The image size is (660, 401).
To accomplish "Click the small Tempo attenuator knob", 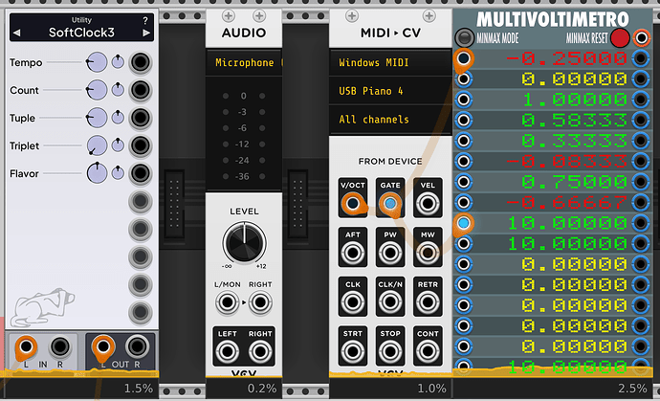I will [x=118, y=62].
